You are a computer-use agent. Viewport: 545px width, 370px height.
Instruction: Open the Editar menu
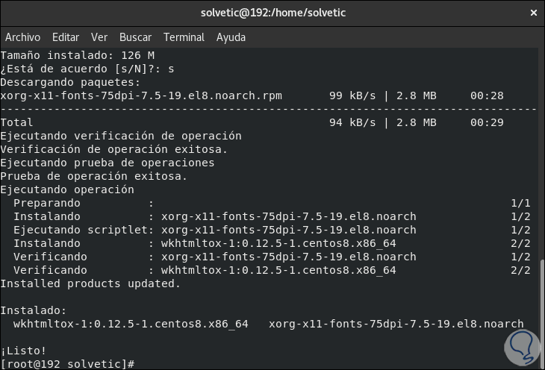pyautogui.click(x=66, y=37)
